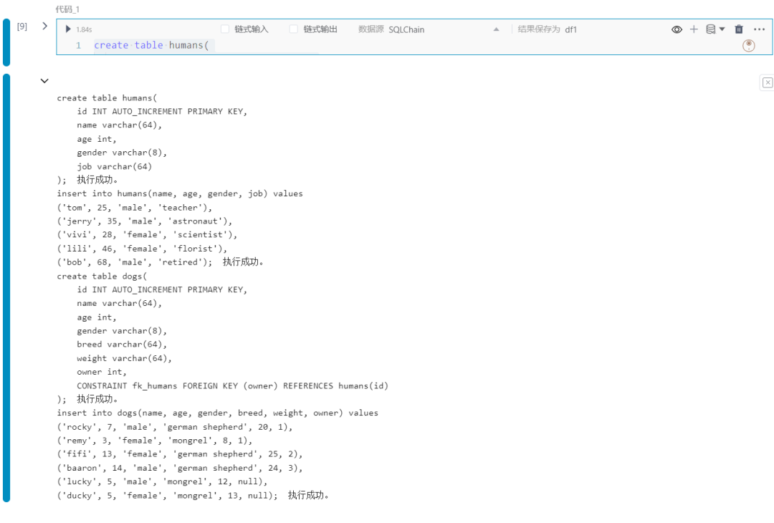Select the SQLChain data source field
Viewport: 774px width, 523px height.
(406, 29)
